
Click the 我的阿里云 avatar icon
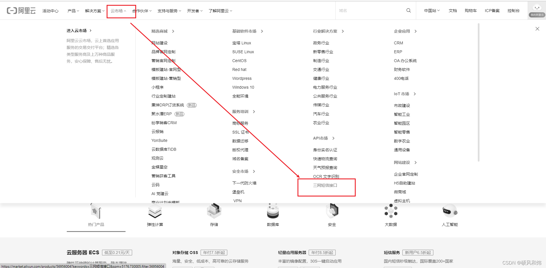coord(536,8)
